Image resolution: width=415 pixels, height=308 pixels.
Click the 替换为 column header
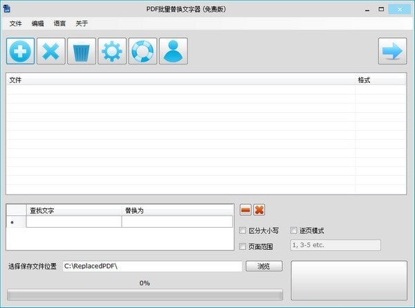[x=177, y=210]
